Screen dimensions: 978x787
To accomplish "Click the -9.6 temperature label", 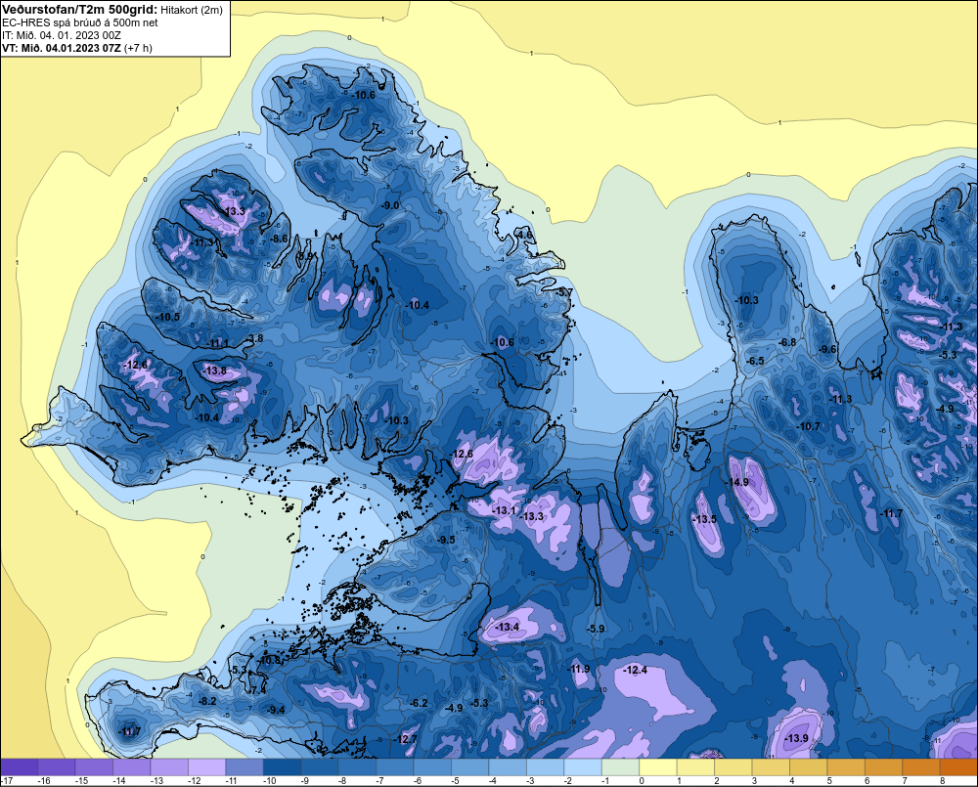I will tap(828, 349).
